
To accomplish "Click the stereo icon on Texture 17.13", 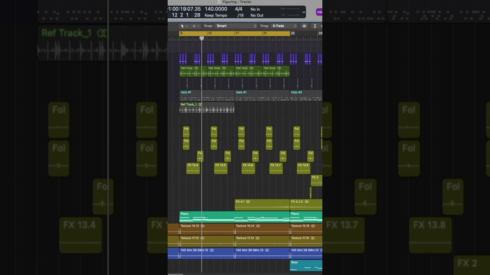I will 203,238.
